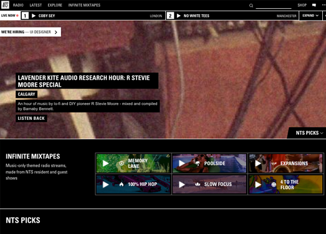Image resolution: width=326 pixels, height=234 pixels.
Task: Start the Expansions mixtape
Action: pyautogui.click(x=258, y=163)
